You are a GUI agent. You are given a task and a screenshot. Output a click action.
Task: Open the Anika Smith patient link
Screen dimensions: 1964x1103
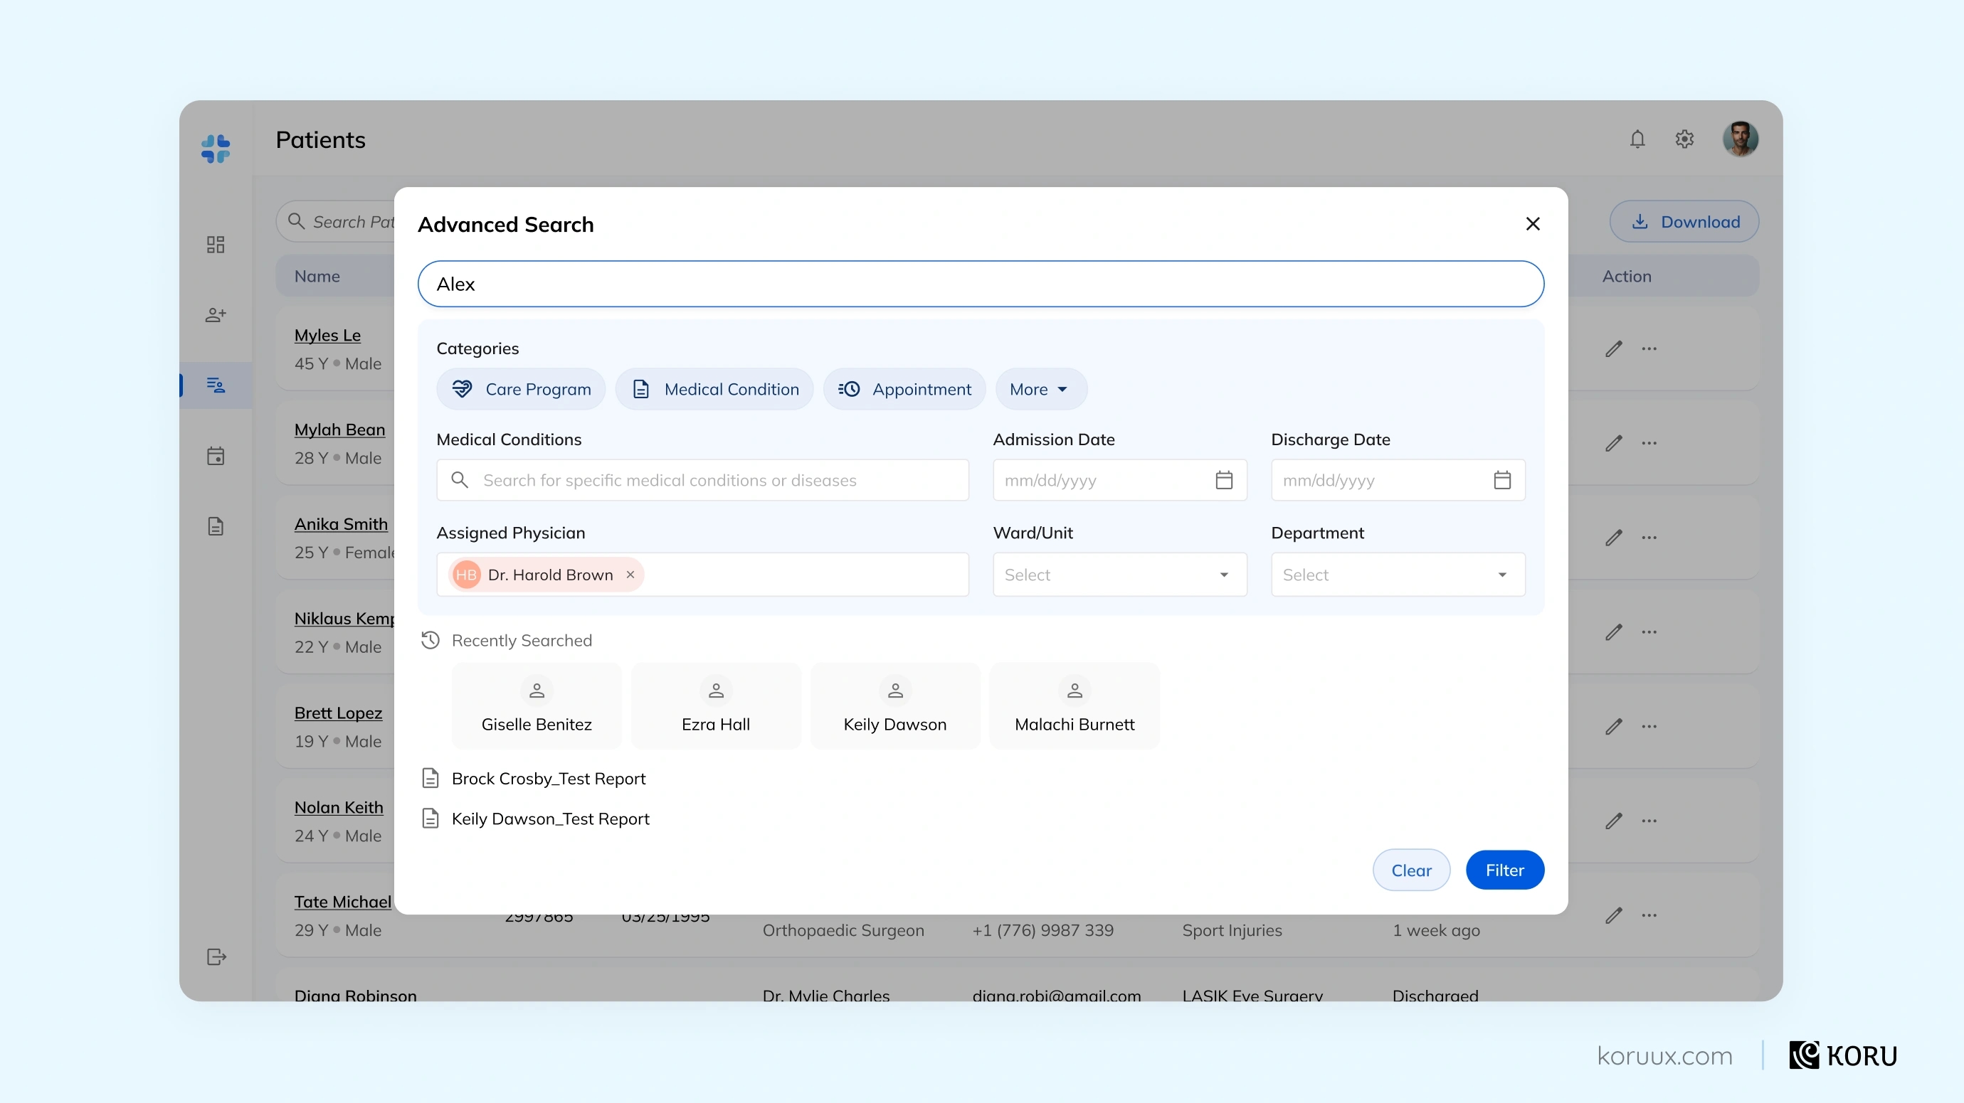(x=341, y=524)
